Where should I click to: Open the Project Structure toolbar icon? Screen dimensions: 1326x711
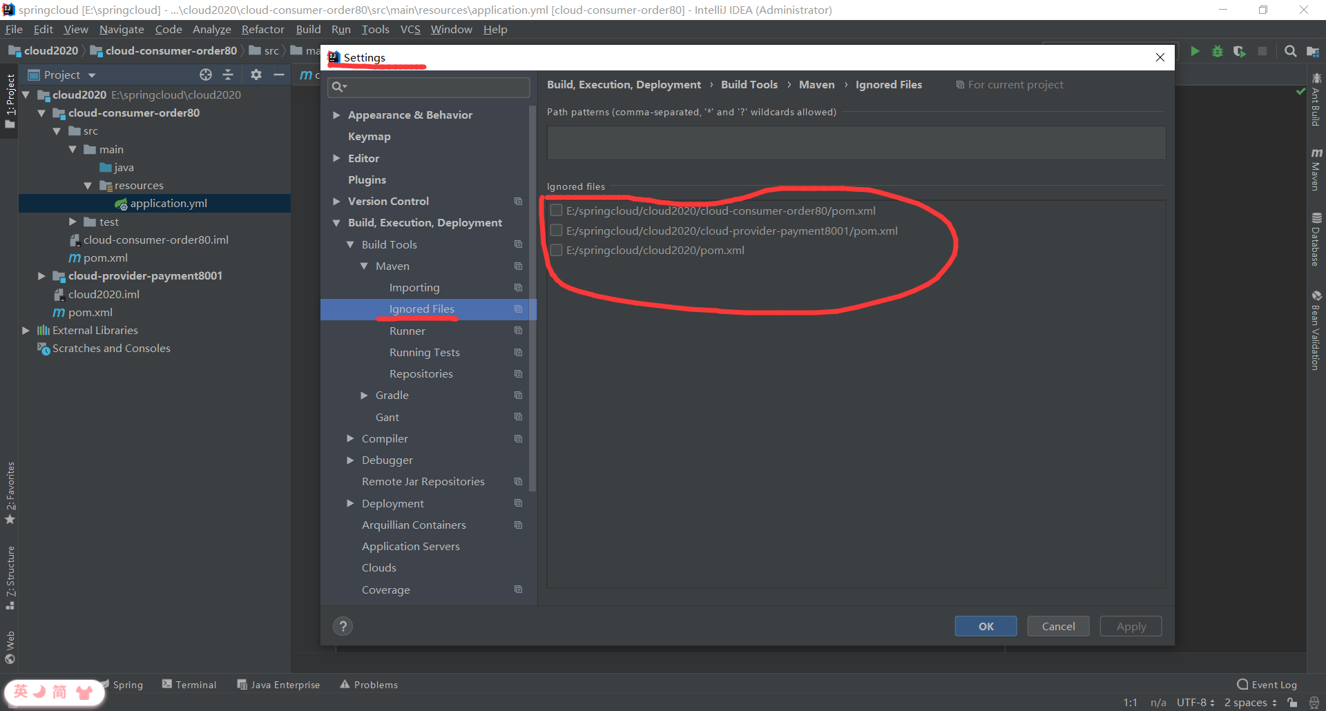[x=1313, y=51]
